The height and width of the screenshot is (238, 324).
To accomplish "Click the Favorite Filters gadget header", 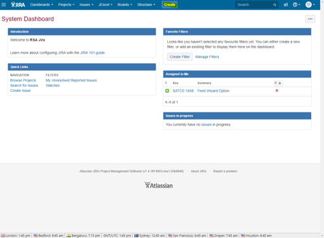I will click(x=237, y=32).
